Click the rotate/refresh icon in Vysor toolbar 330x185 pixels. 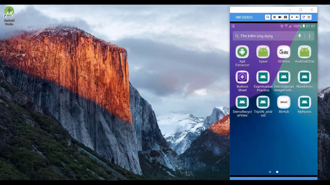pos(304,17)
